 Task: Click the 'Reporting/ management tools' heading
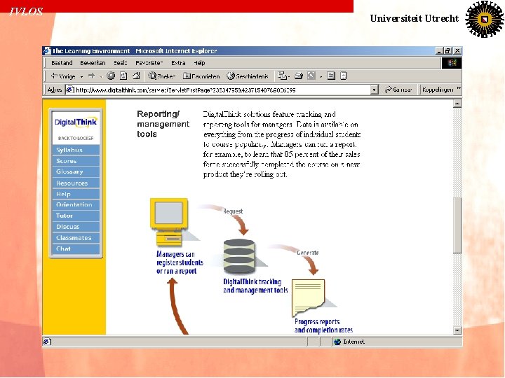click(163, 124)
